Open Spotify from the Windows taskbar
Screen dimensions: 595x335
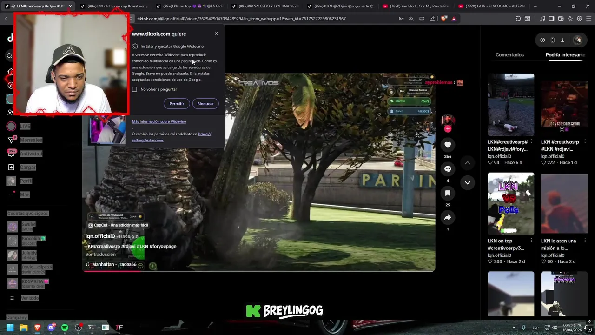click(65, 328)
